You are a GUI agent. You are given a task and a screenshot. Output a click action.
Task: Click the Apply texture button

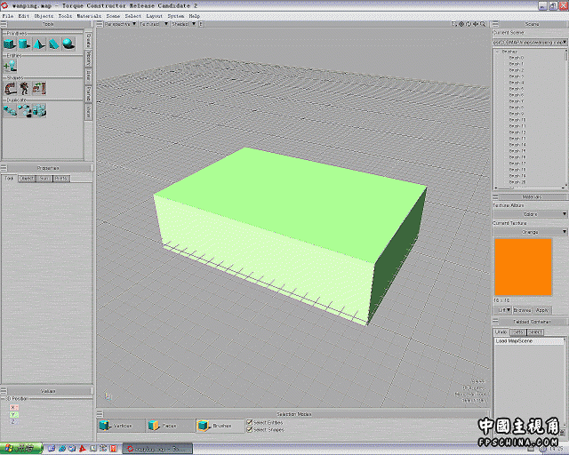[541, 310]
